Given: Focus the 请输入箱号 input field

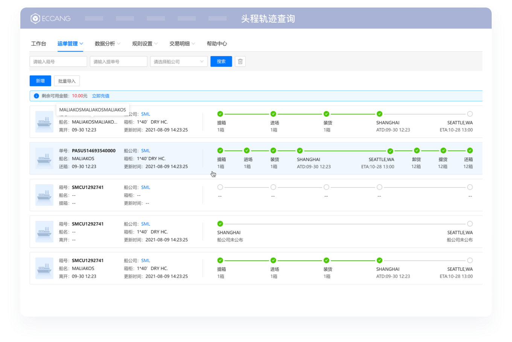Looking at the screenshot, I should 58,61.
